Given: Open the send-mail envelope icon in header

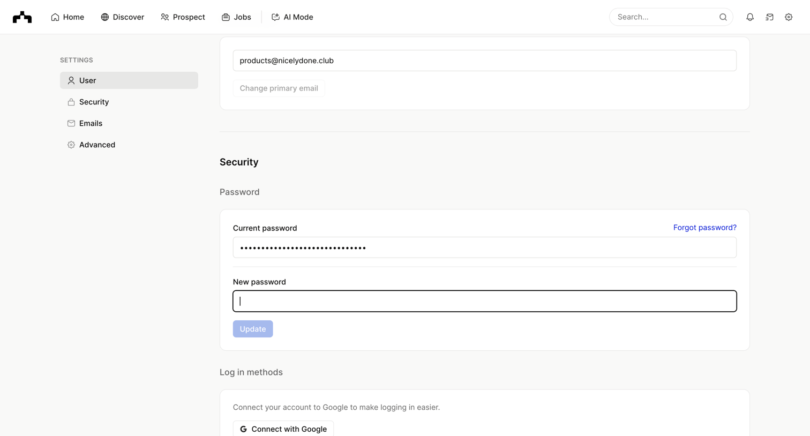Looking at the screenshot, I should (x=769, y=17).
